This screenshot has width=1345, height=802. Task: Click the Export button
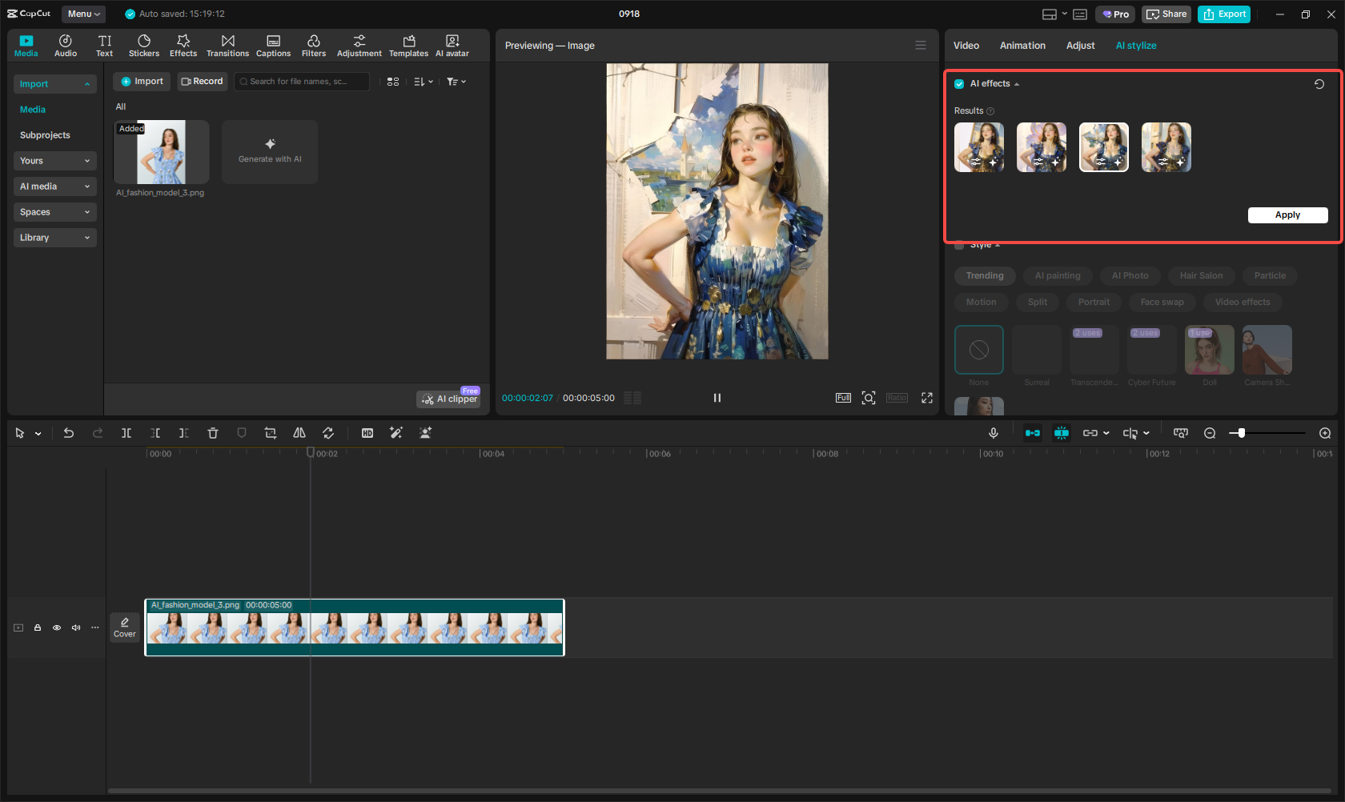[1224, 14]
